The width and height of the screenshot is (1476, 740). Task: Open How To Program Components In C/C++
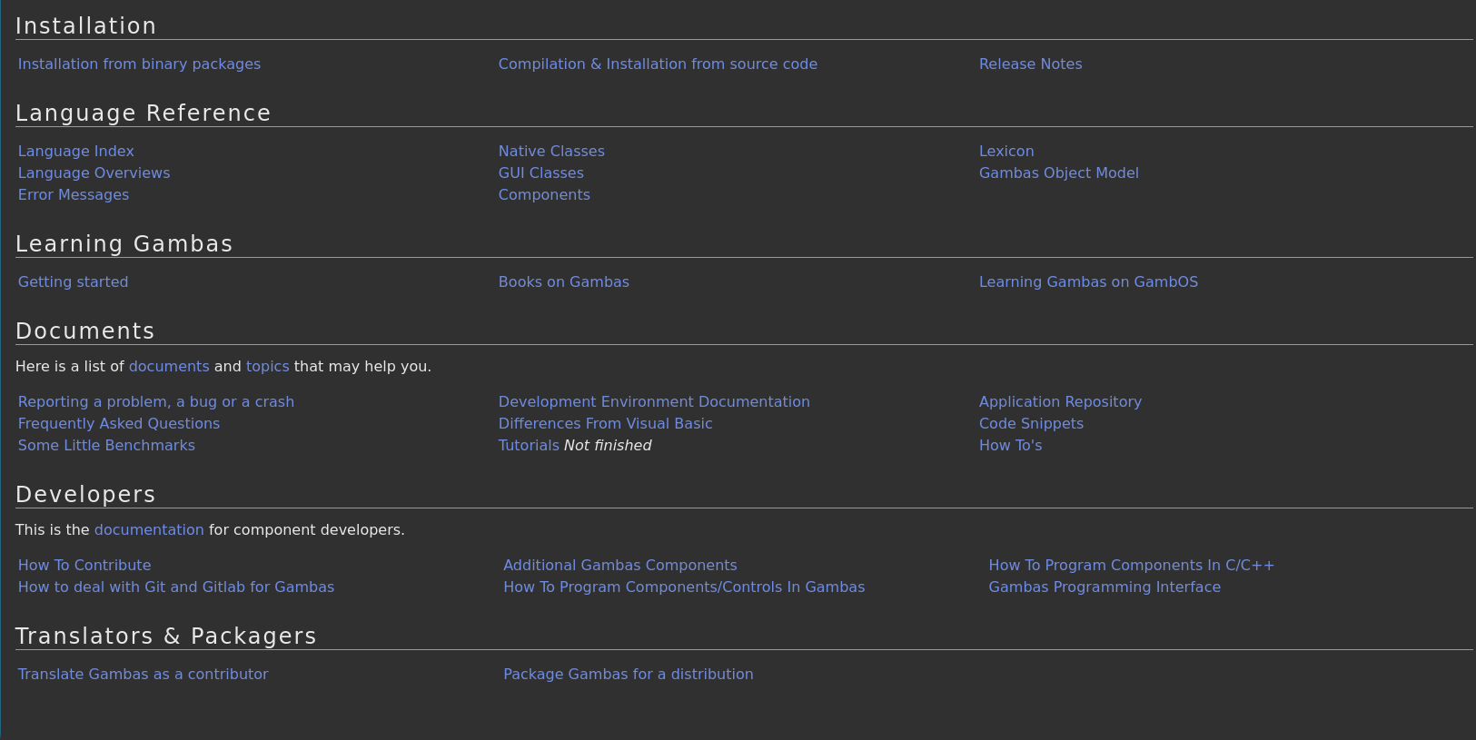coord(1131,566)
